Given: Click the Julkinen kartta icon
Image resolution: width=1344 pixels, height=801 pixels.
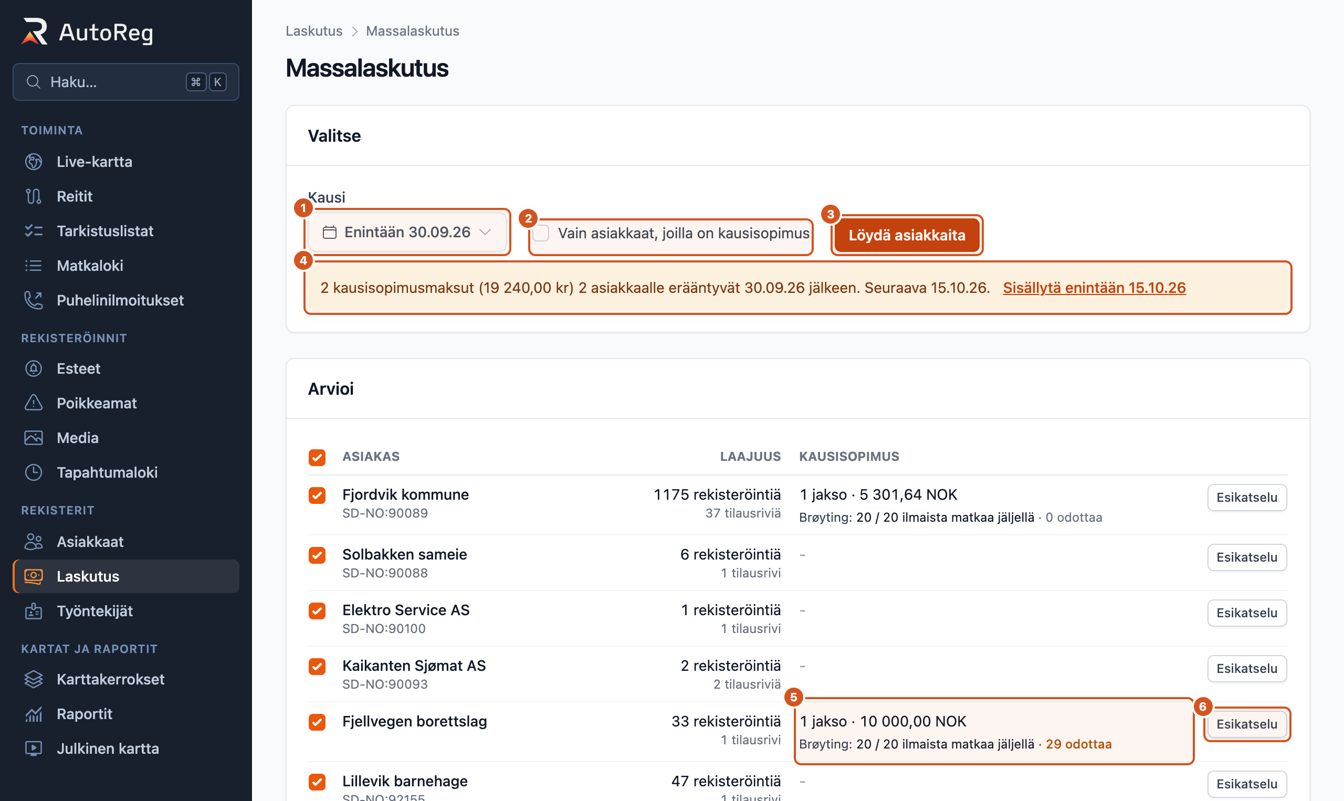Looking at the screenshot, I should pos(34,749).
